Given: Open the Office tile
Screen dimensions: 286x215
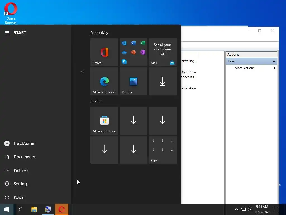Looking at the screenshot, I should click(x=104, y=52).
